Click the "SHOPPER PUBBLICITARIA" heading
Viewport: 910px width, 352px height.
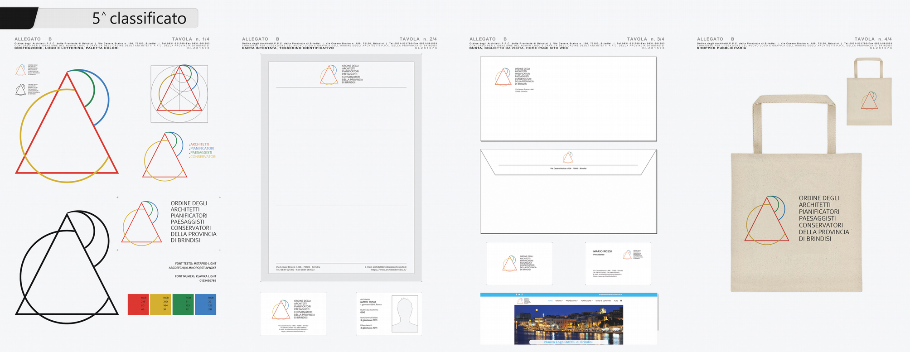(x=721, y=48)
